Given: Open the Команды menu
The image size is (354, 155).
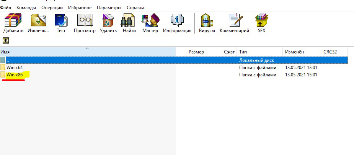Looking at the screenshot, I should pyautogui.click(x=26, y=8).
